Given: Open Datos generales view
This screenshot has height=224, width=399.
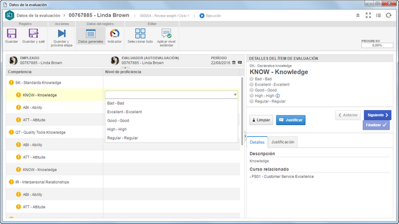Looking at the screenshot, I should [90, 36].
